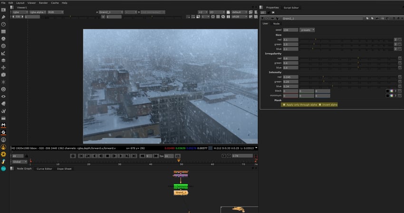This screenshot has width=404, height=213.
Task: Adjust the Size red slider
Action: click(346, 39)
